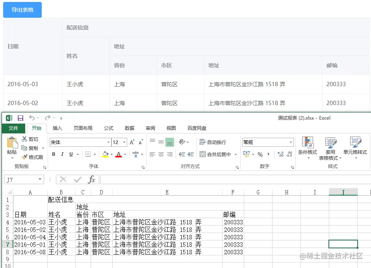Screen dimensions: 371x268
Task: Toggle bold formatting (B)
Action: coord(54,154)
